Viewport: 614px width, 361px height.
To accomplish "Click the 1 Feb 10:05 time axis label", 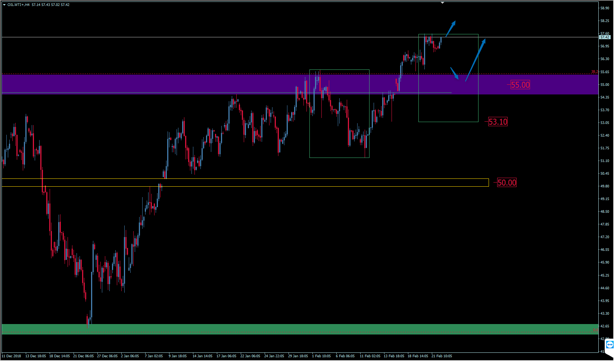I will click(x=321, y=356).
